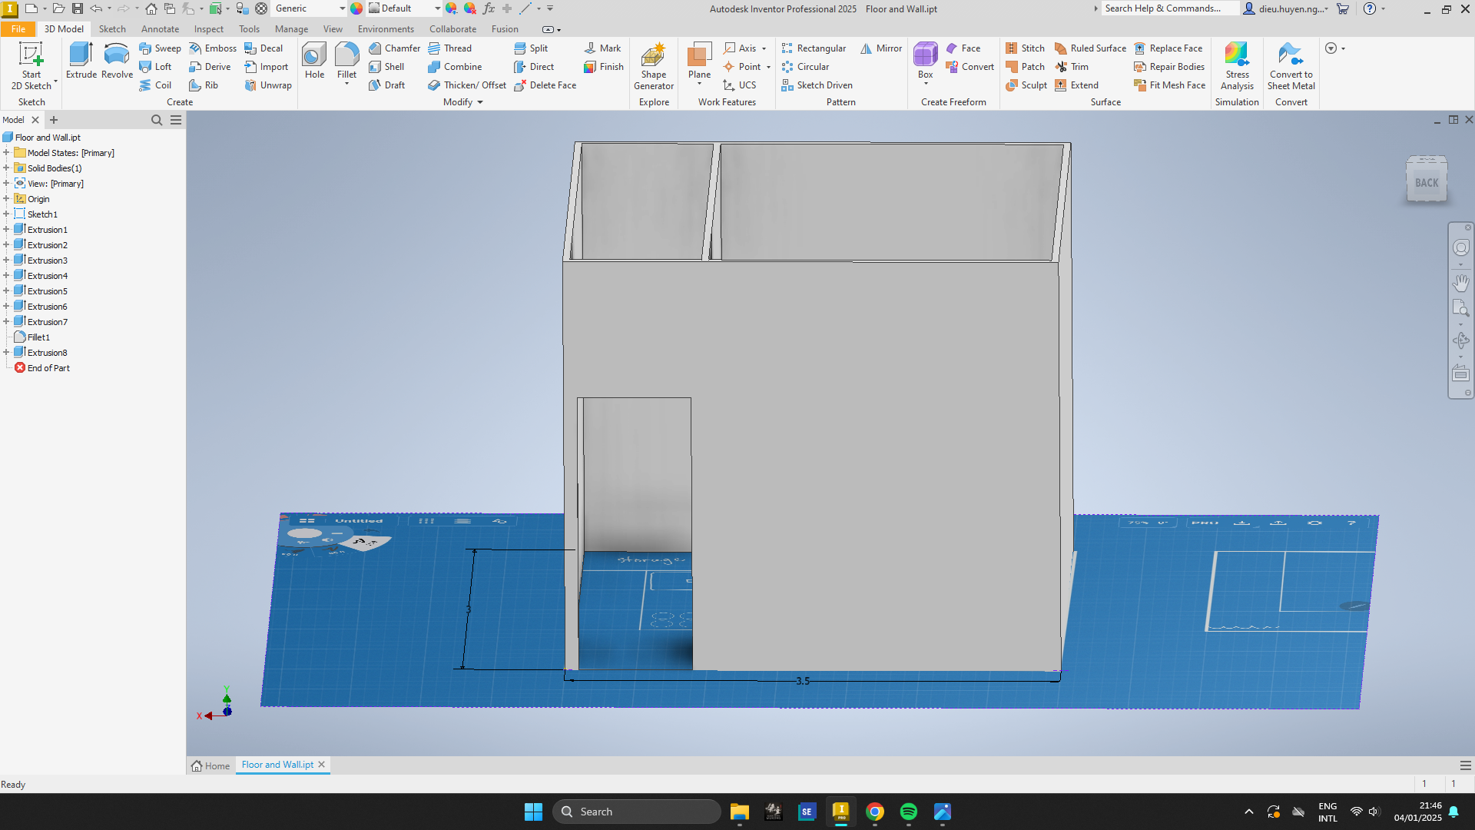Expand the Extrusion1 feature node

[6, 230]
